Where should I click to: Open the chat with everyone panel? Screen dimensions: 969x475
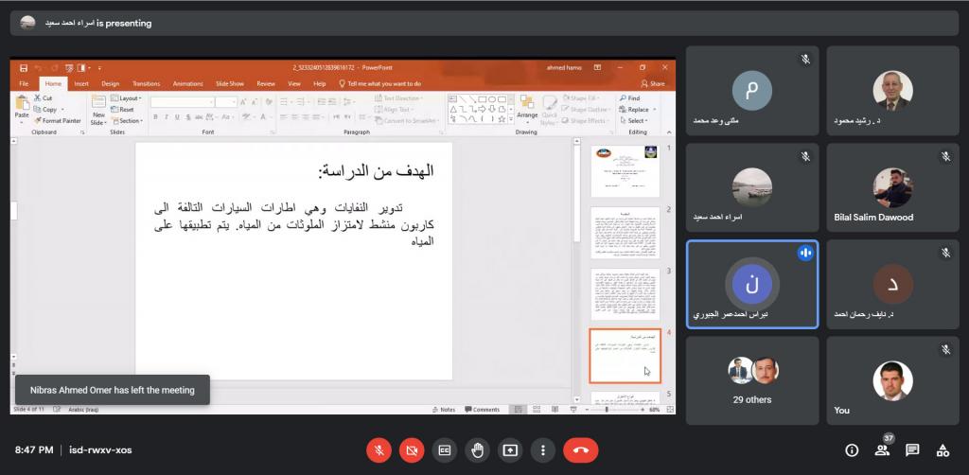coord(912,450)
